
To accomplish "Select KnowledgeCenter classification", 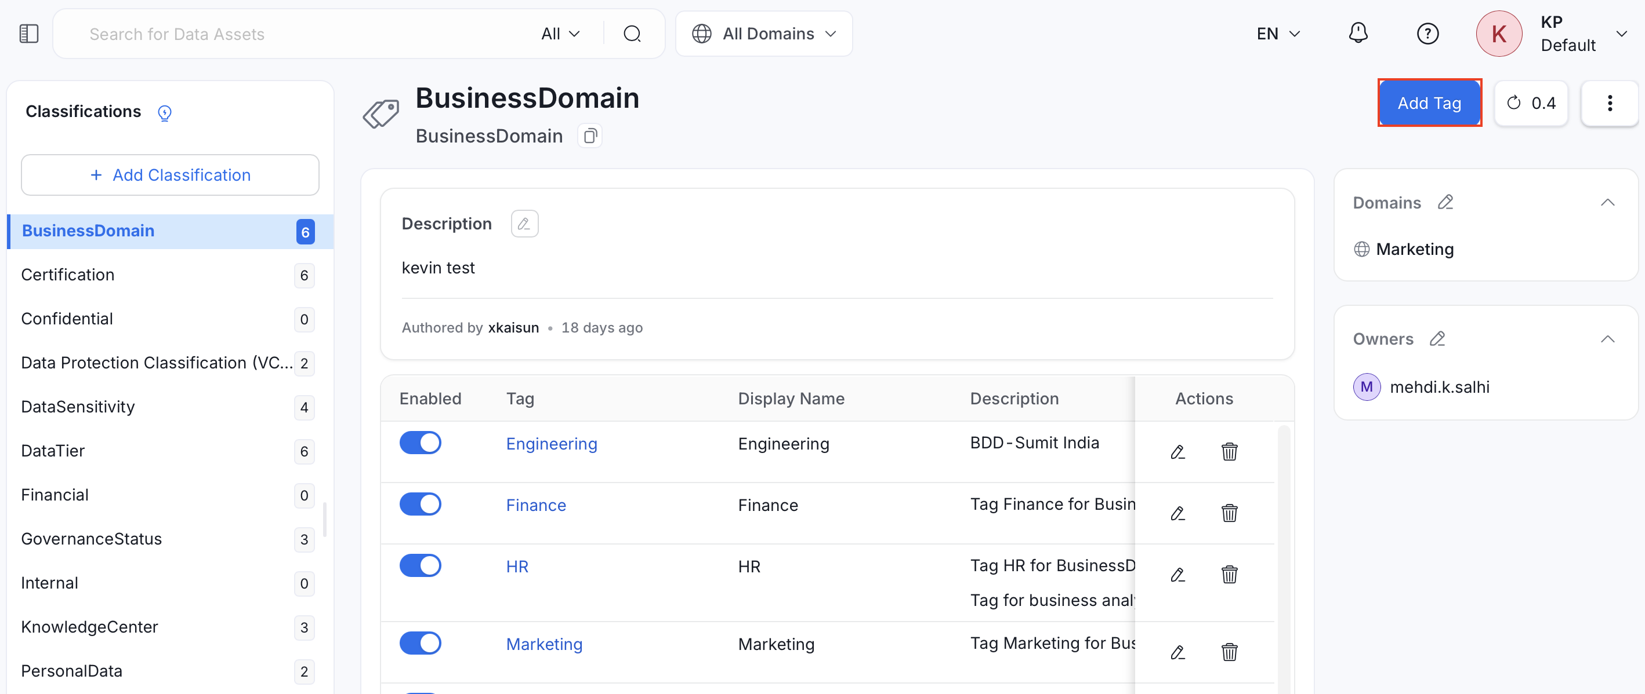I will point(171,627).
